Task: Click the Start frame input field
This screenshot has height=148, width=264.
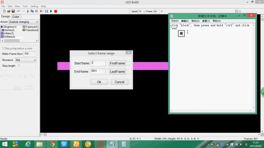Action: click(98, 63)
